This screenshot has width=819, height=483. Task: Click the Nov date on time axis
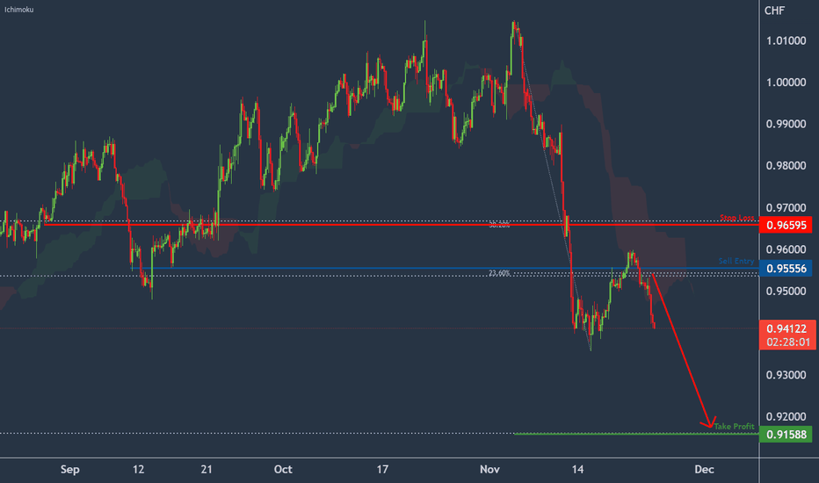pos(490,470)
